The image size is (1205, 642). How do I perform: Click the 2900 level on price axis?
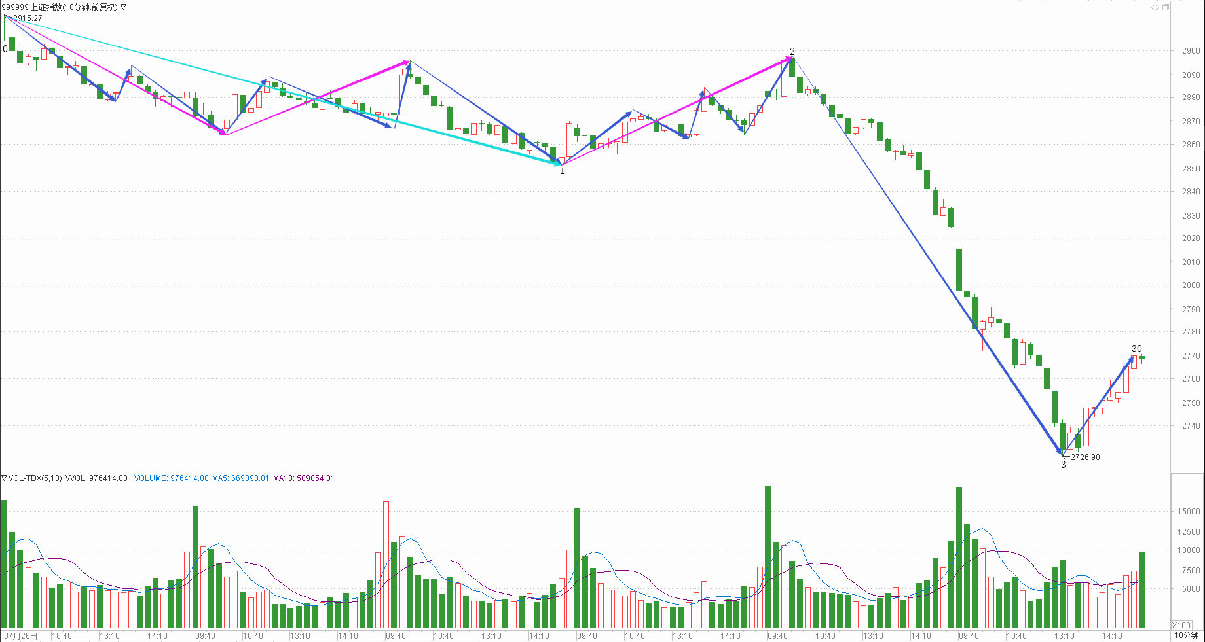click(x=1191, y=51)
